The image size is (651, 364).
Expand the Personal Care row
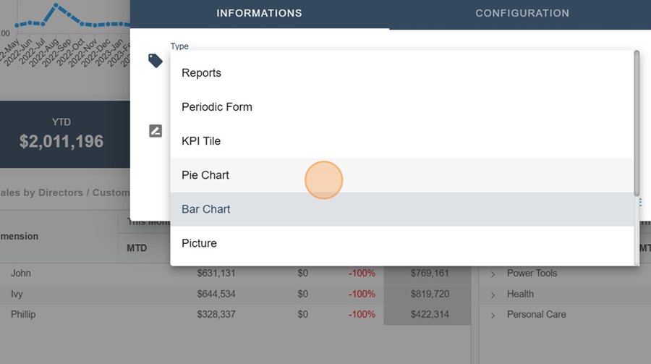tap(493, 315)
